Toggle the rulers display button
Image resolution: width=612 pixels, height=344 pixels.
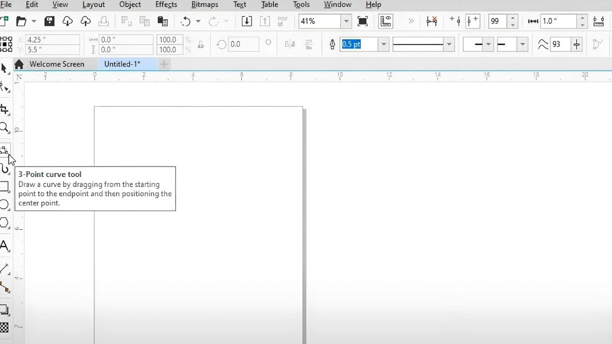pos(386,21)
